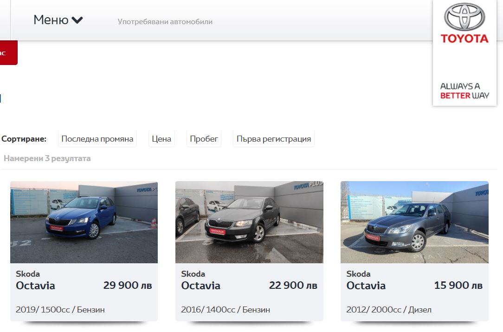
Task: Open the 2012 Skoda Octavia wagon photo
Action: 414,222
